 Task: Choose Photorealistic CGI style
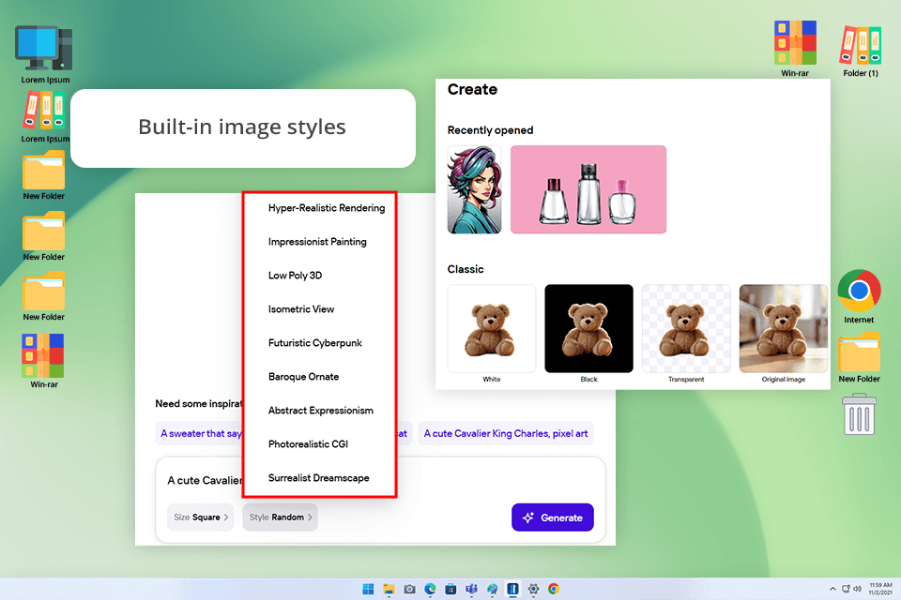click(308, 443)
